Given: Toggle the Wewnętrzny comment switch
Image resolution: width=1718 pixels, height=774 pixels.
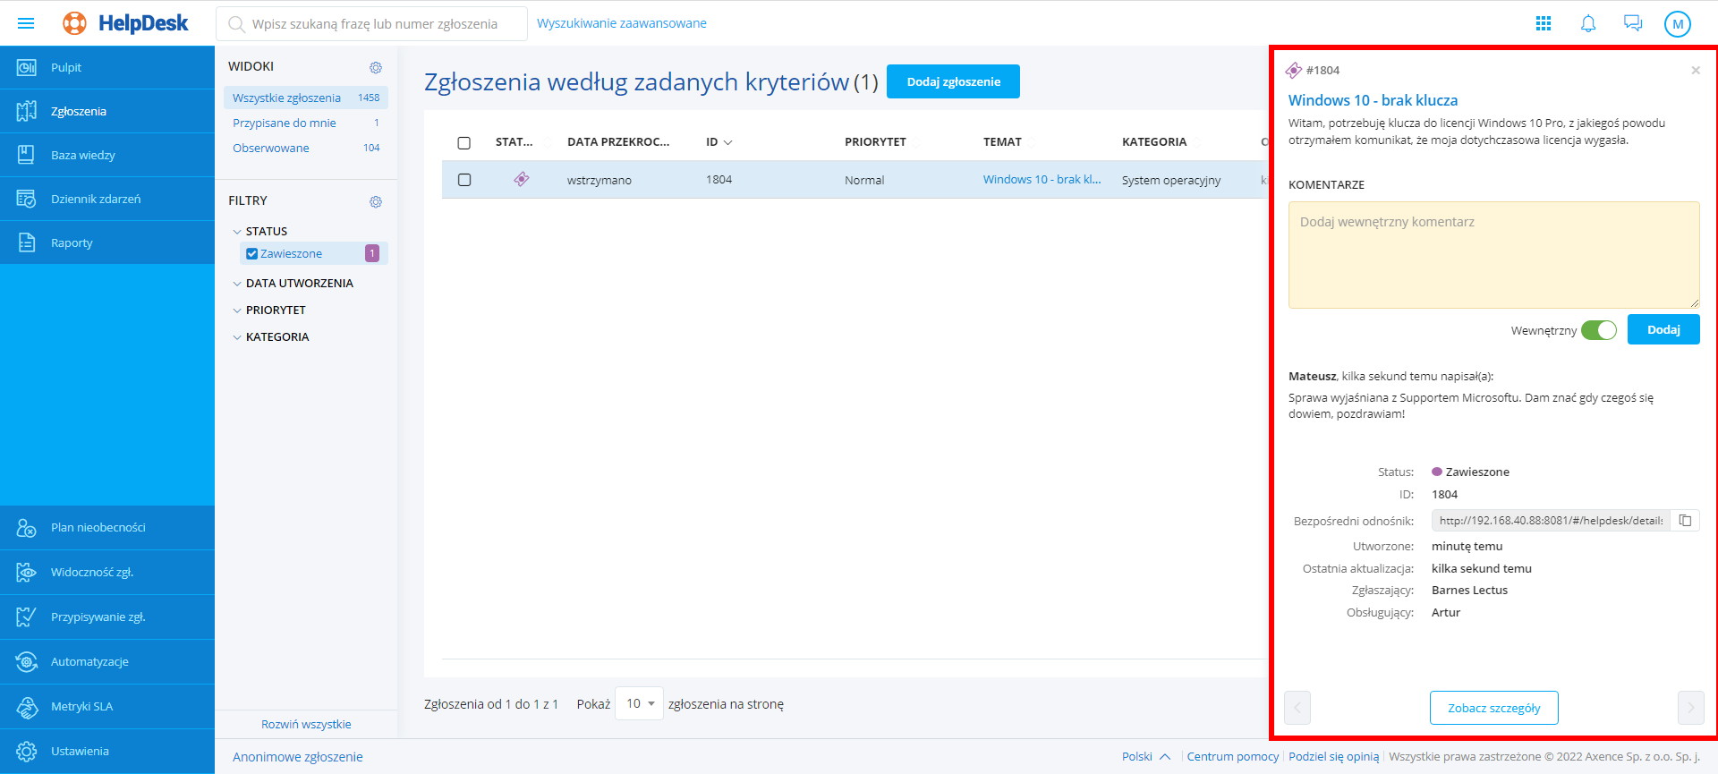Looking at the screenshot, I should pyautogui.click(x=1599, y=330).
